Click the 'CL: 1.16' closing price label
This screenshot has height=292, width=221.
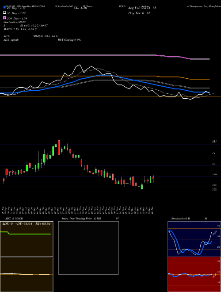point(80,8)
